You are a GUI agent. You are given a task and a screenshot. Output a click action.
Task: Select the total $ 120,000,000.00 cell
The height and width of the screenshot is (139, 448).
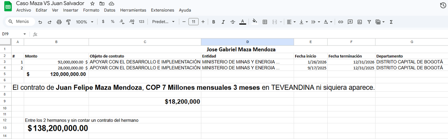coord(56,74)
